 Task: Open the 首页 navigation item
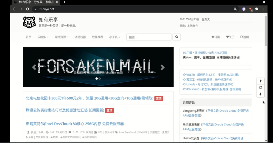[x=28, y=37]
